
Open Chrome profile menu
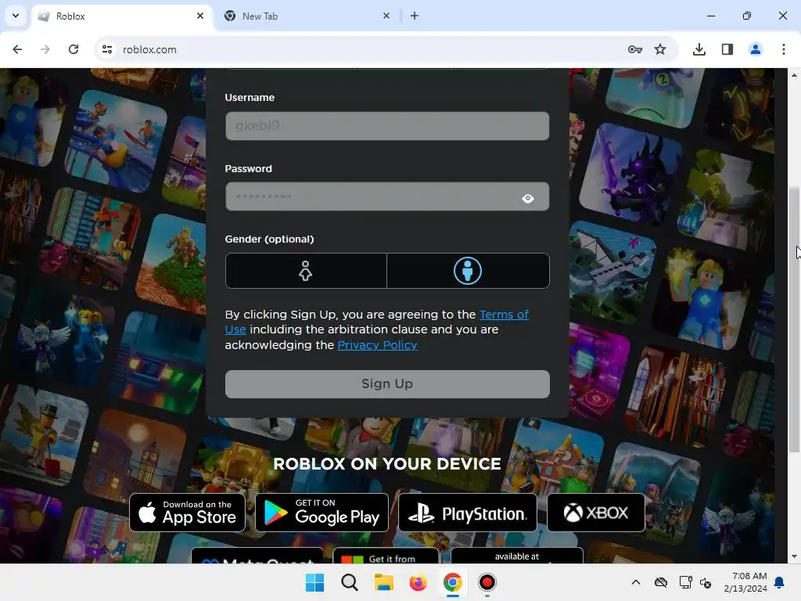pos(756,49)
